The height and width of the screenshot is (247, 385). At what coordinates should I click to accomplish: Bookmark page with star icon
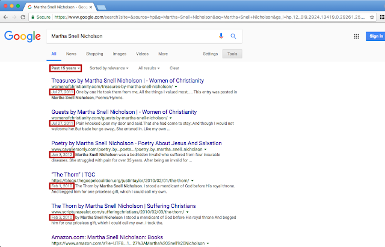372,17
